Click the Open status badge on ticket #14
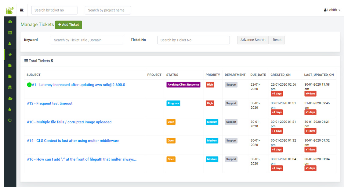Image resolution: width=348 pixels, height=191 pixels. point(171,140)
